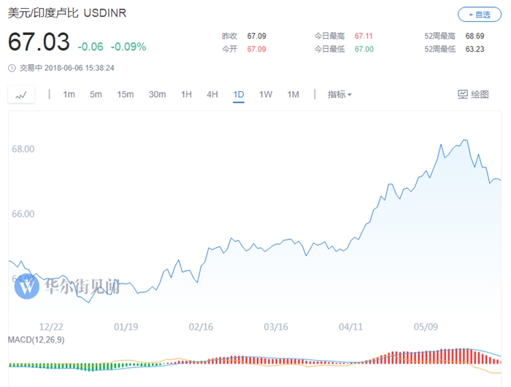Select the 15m chart interval
Image resolution: width=511 pixels, height=387 pixels.
pyautogui.click(x=126, y=94)
